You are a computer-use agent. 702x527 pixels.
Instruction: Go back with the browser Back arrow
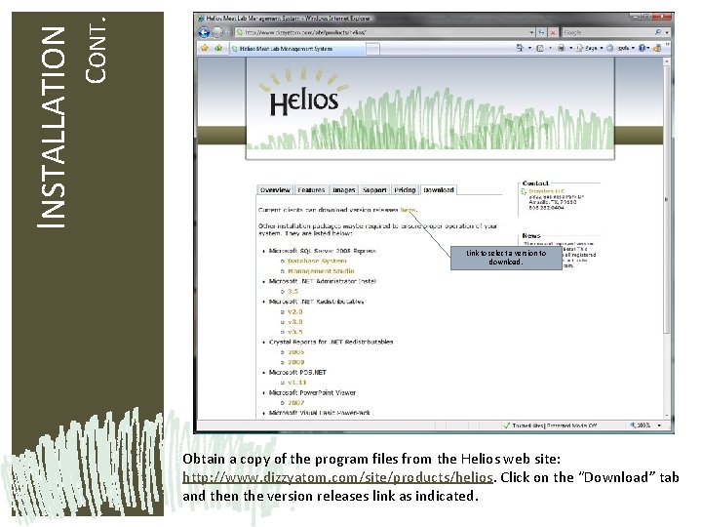coord(204,32)
